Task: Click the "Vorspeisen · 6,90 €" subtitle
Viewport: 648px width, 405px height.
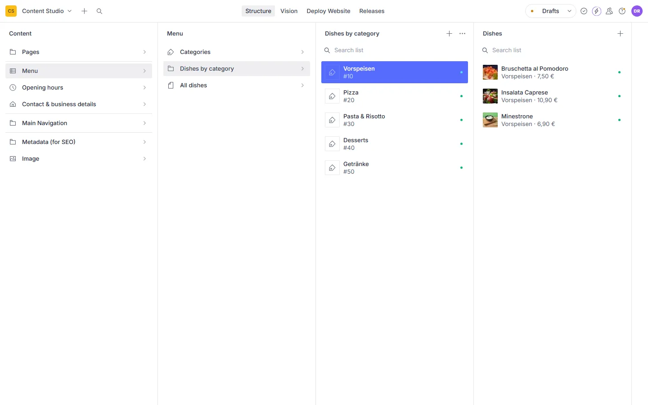Action: [x=528, y=124]
